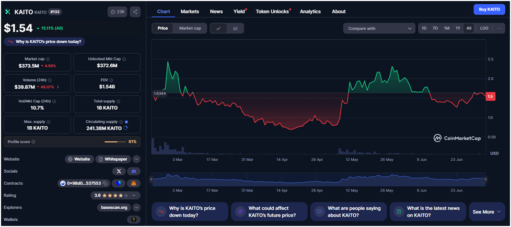Open basescan.org explorer link
This screenshot has width=511, height=227.
(x=114, y=208)
